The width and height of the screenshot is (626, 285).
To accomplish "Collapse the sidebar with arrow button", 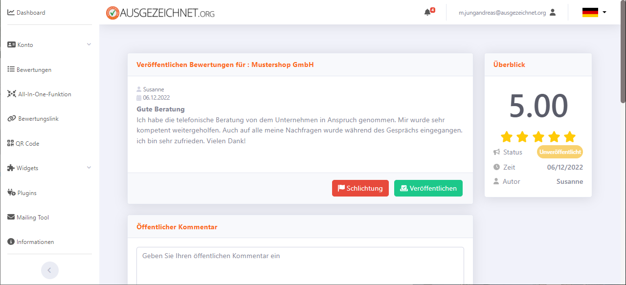I will [x=49, y=270].
